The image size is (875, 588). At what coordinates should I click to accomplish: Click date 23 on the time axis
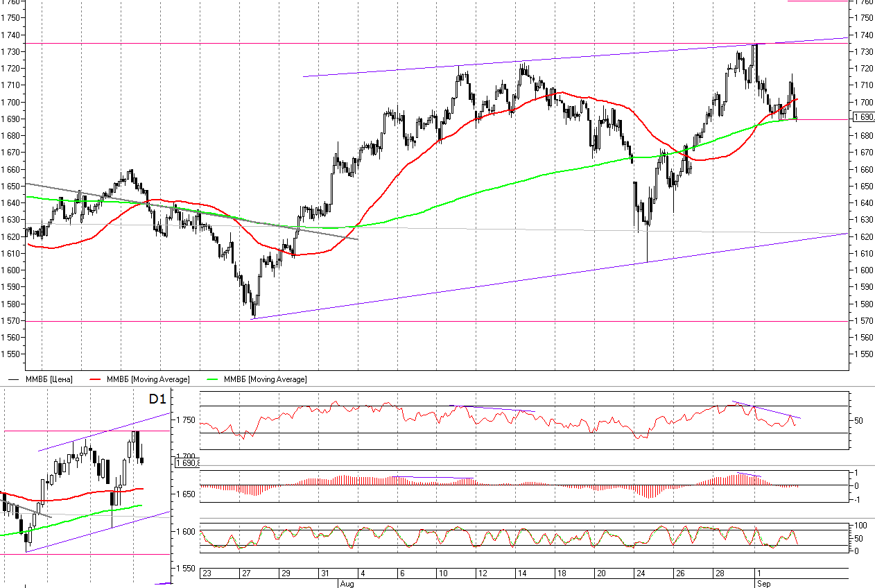point(207,573)
